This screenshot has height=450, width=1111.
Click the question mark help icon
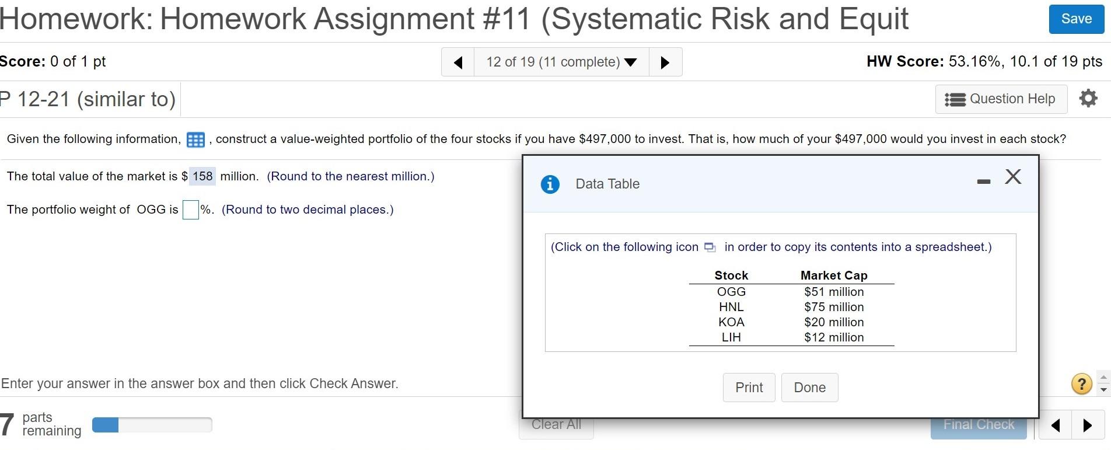coord(1081,383)
